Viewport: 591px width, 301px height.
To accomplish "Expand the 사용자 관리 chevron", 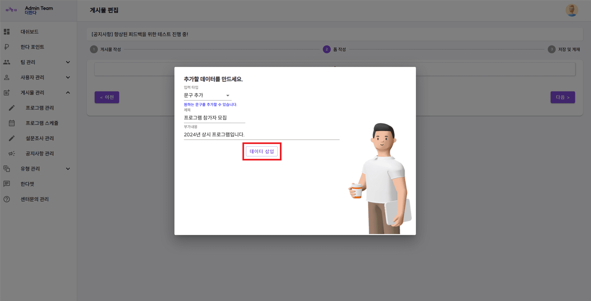I will (68, 77).
